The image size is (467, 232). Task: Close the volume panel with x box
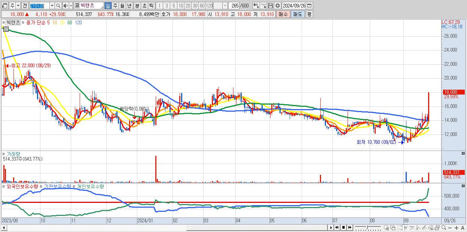464,153
